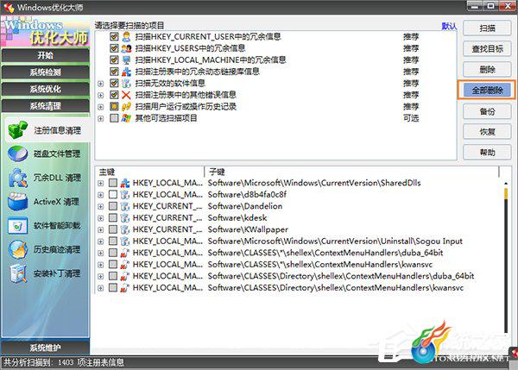The width and height of the screenshot is (518, 370).
Task: Click results list vertical scrollbar thumb
Action: (506, 193)
